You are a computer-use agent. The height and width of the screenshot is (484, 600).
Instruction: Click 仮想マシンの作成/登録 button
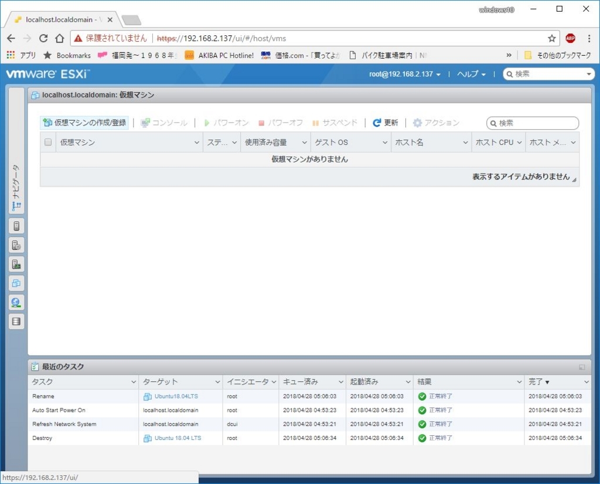(x=84, y=123)
